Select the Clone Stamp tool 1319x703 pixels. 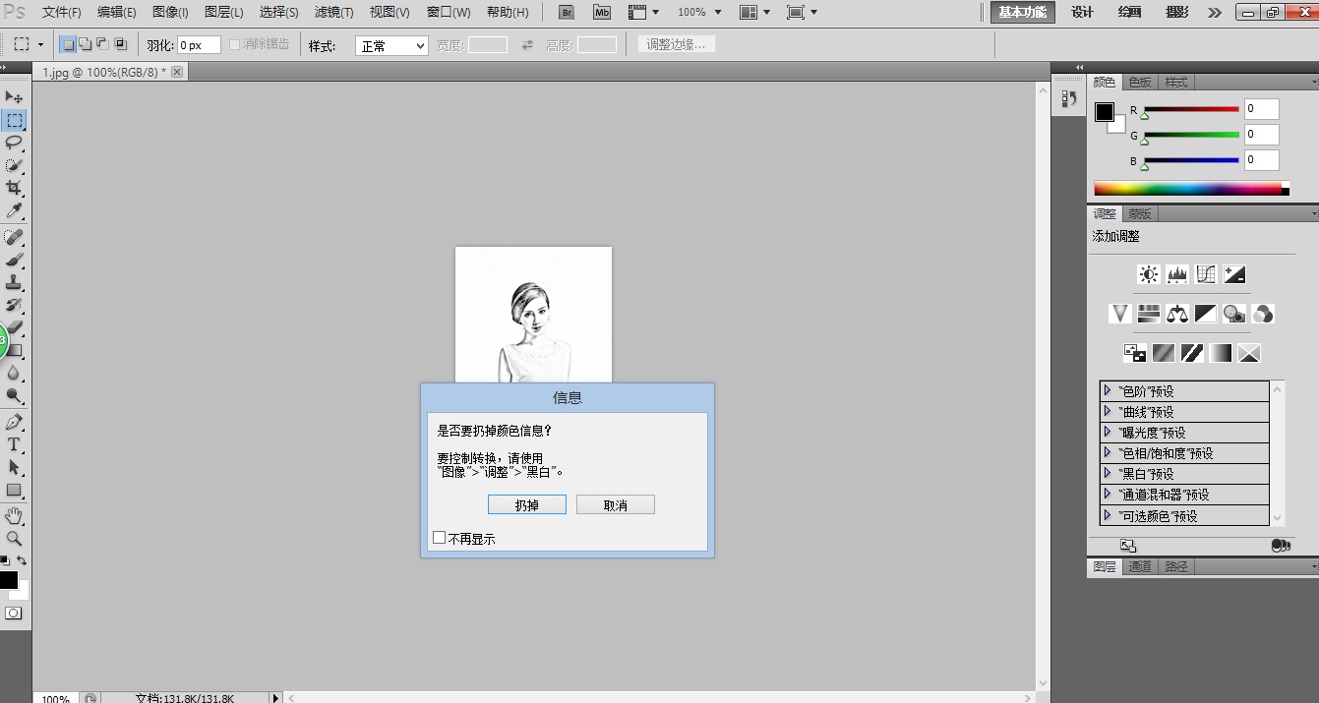(x=14, y=282)
